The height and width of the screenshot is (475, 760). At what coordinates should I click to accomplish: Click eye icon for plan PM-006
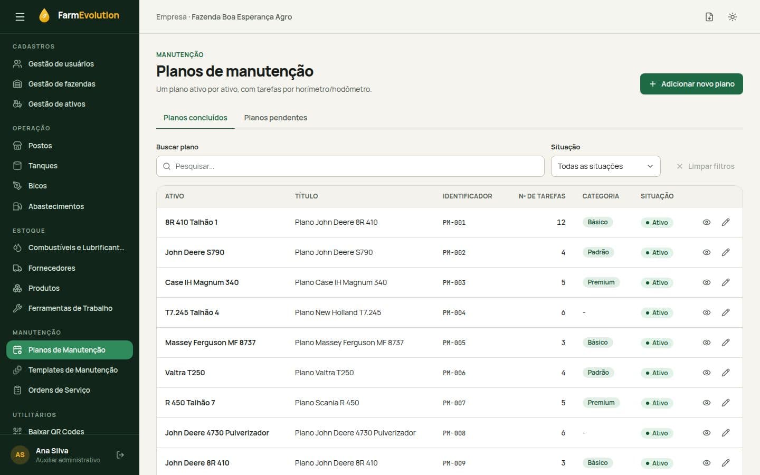(707, 373)
